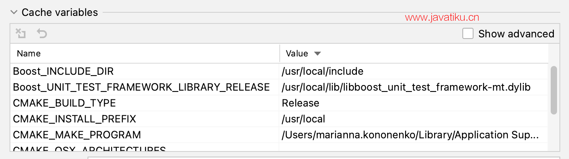Select the CMAKE_MAKE_PROGRAM variable
This screenshot has height=159, width=569.
77,135
